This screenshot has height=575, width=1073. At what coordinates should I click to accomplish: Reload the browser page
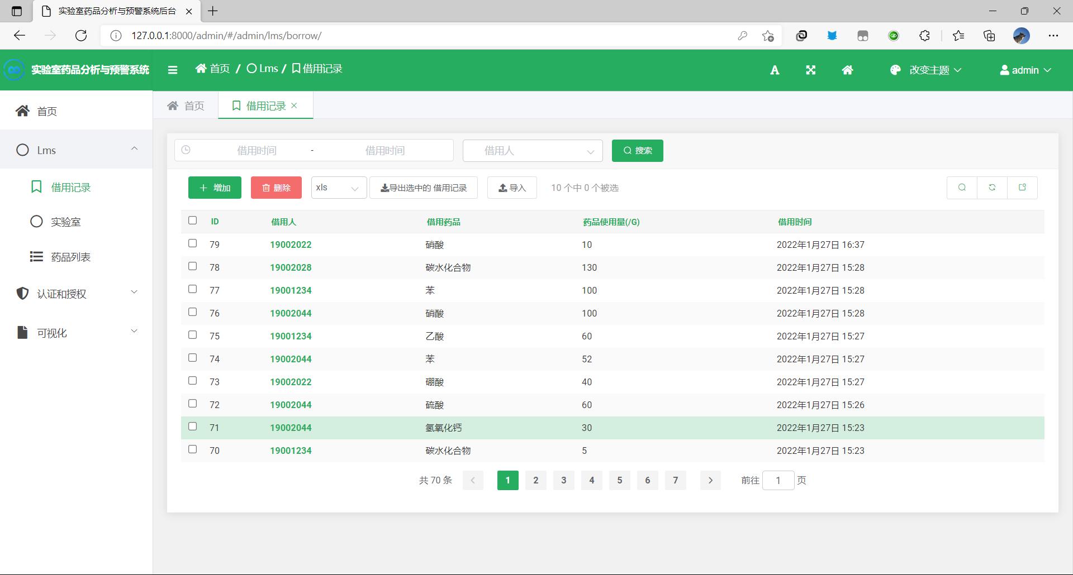click(x=81, y=36)
